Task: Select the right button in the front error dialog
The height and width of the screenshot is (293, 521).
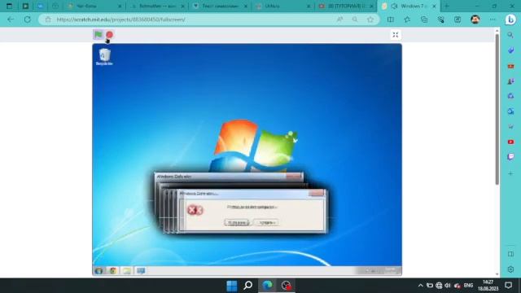Action: [266, 222]
